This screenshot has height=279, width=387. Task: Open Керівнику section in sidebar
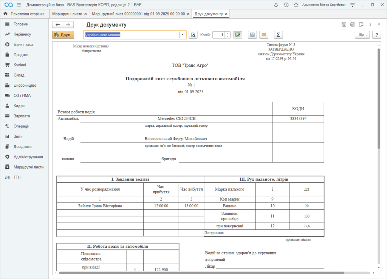[24, 34]
